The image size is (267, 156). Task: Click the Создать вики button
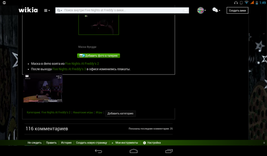[x=237, y=10]
